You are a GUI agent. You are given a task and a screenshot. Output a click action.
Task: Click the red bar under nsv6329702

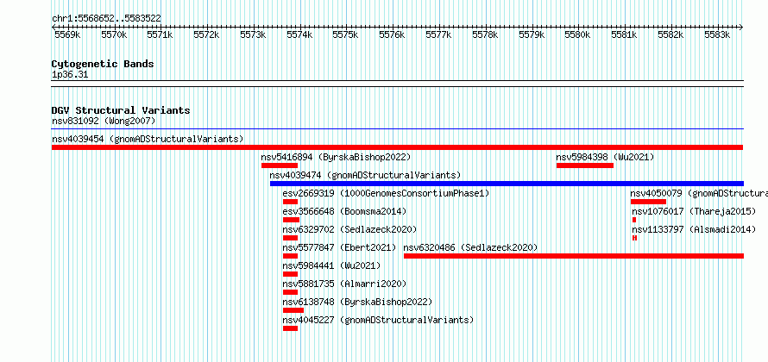[290, 238]
